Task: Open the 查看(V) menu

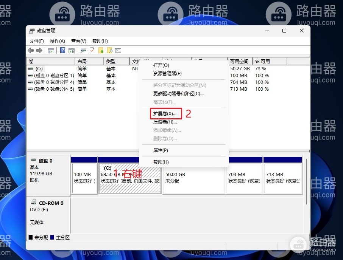Action: tap(78, 41)
